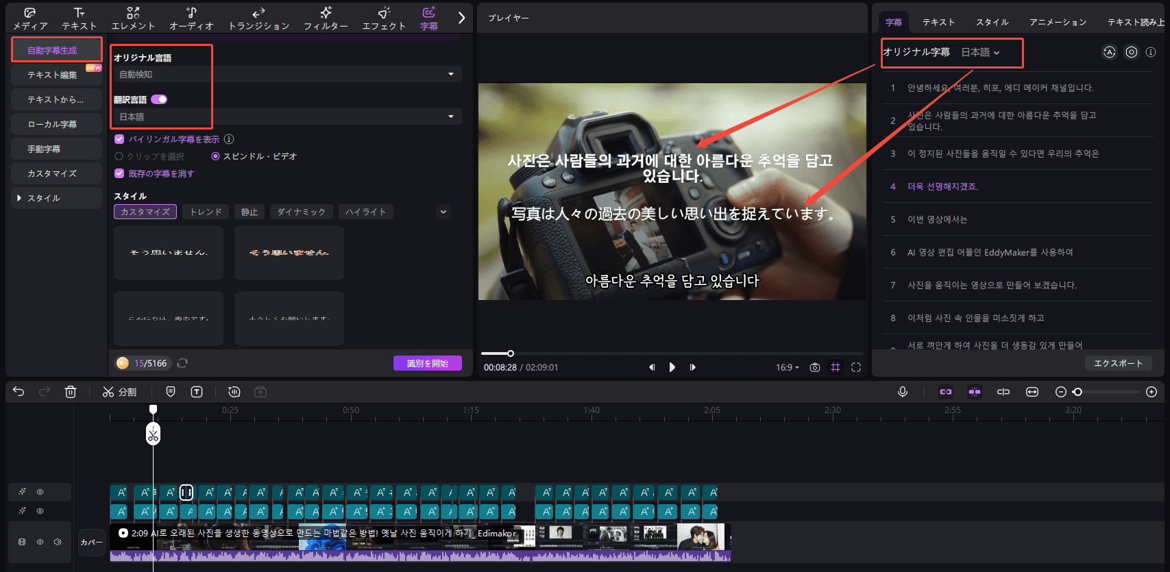Toggle the 翻訳言語 translation switch
Screen dimensions: 1170x572
click(159, 99)
